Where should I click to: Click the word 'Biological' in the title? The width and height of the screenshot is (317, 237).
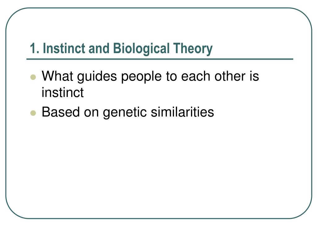[141, 48]
